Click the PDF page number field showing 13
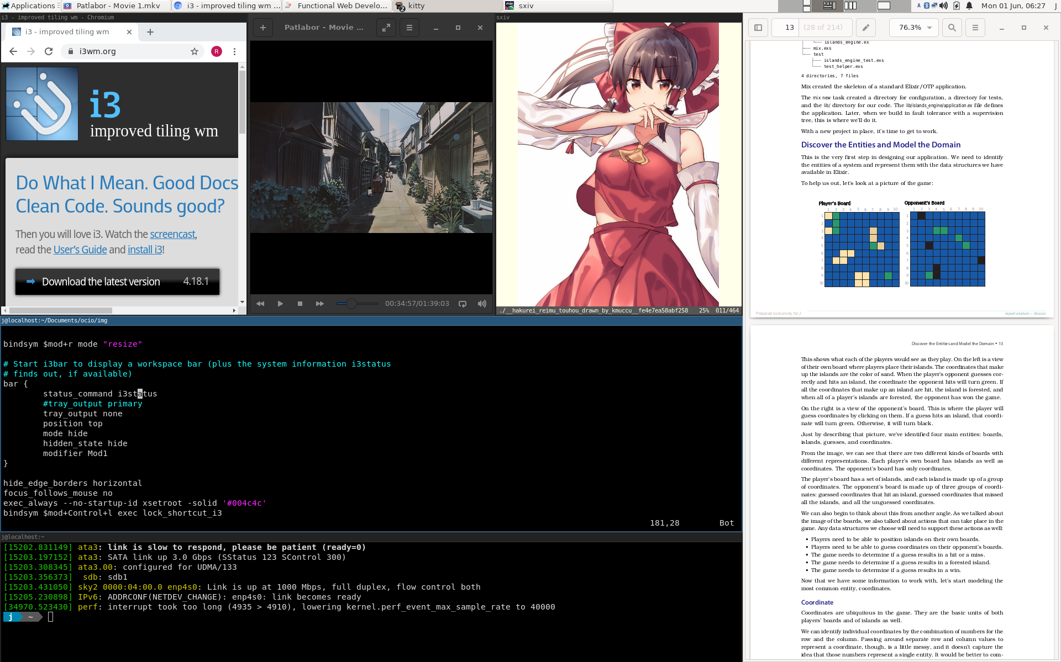 click(785, 28)
